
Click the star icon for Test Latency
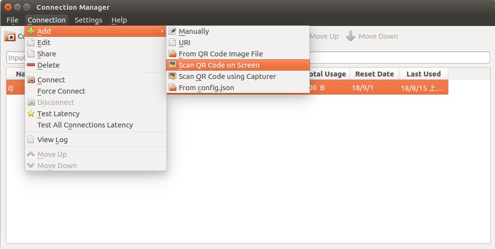tap(31, 114)
